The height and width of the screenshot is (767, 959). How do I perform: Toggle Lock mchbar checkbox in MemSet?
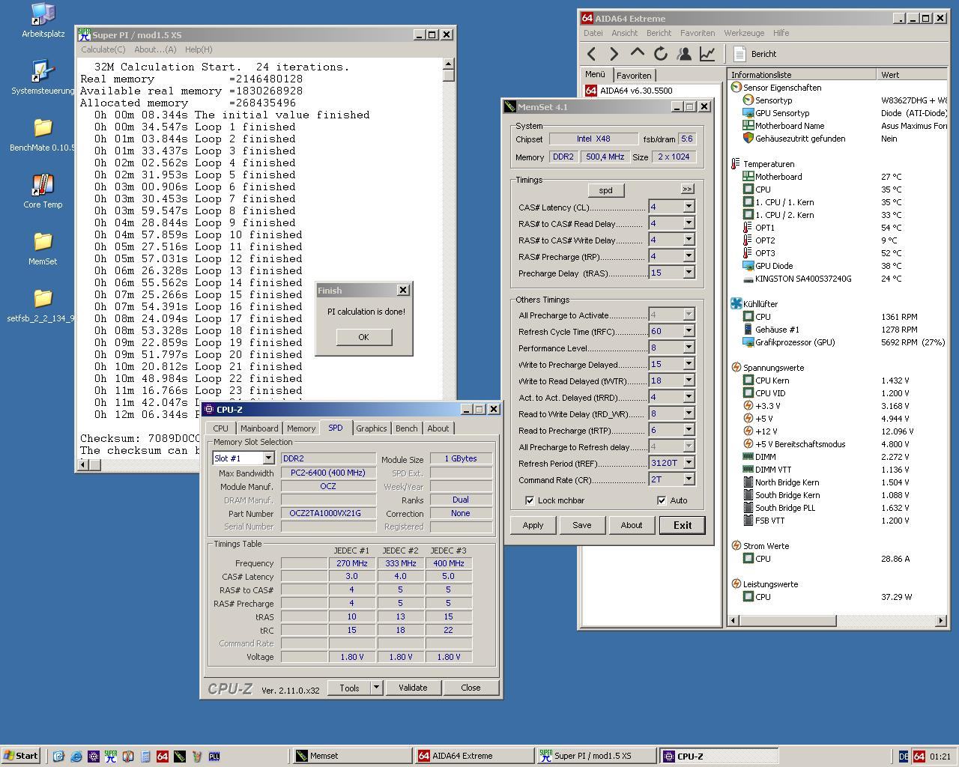tap(530, 500)
